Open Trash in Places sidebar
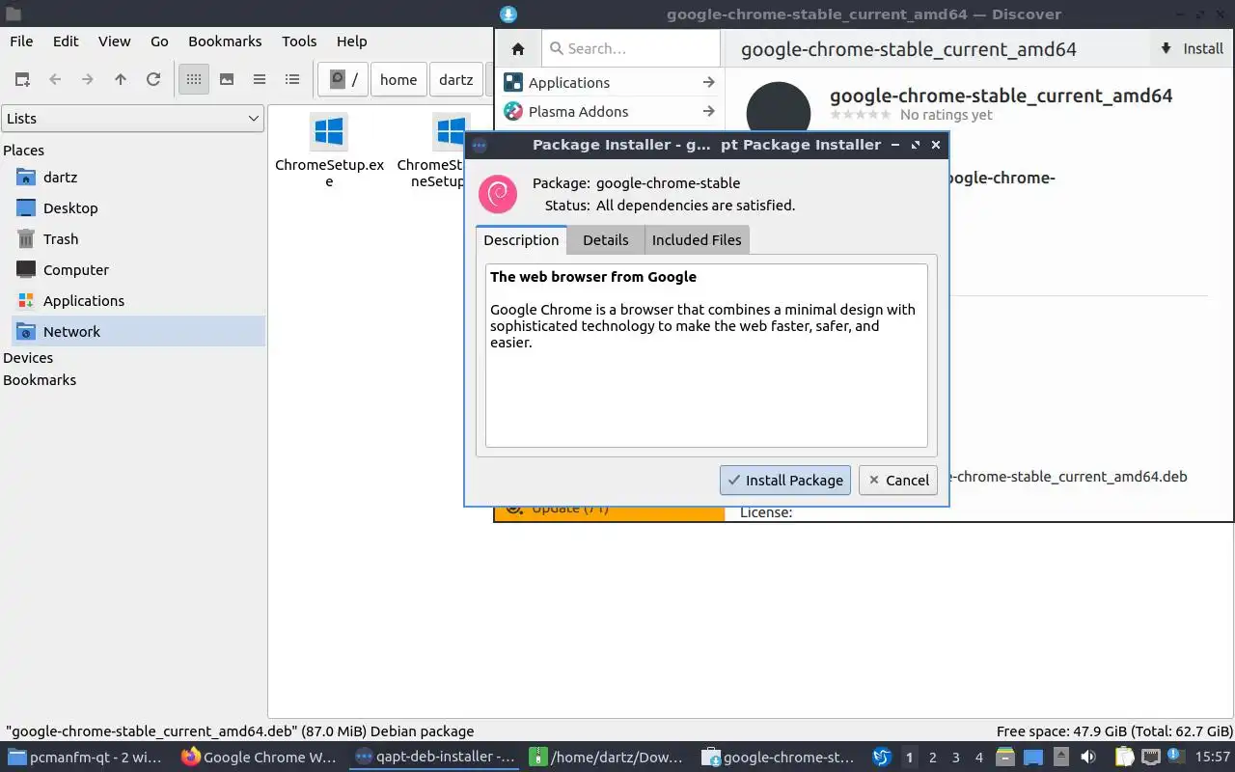The width and height of the screenshot is (1235, 772). 138,239
